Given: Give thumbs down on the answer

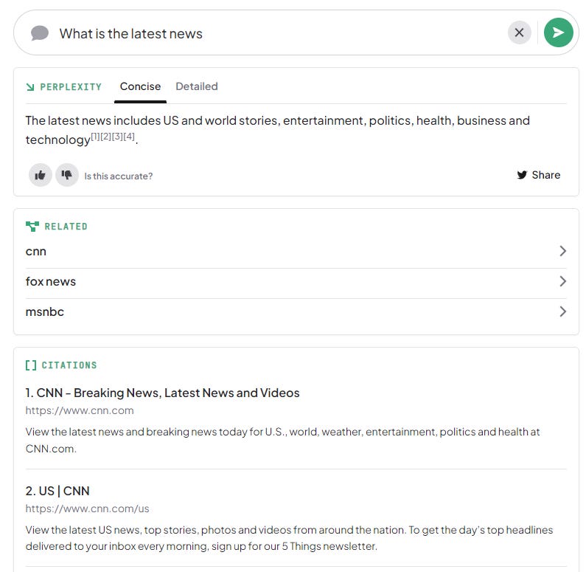Looking at the screenshot, I should pyautogui.click(x=67, y=175).
